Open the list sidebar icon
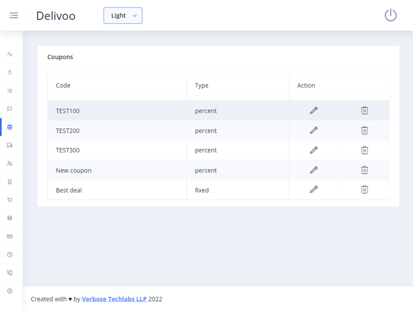413x310 pixels. [x=10, y=91]
